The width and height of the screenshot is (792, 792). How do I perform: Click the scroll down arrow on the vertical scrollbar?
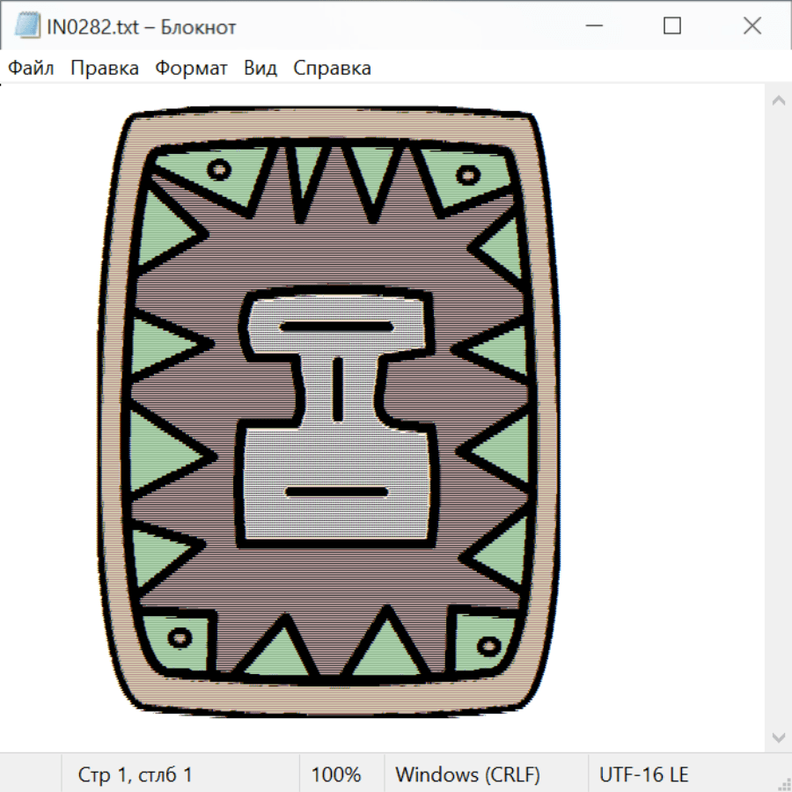(x=778, y=737)
